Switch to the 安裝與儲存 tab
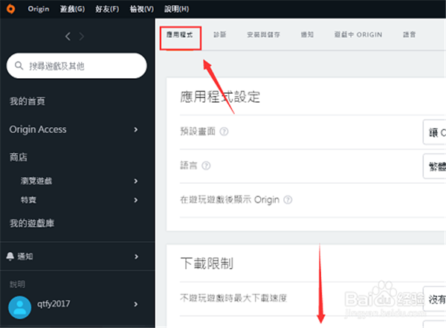 pyautogui.click(x=263, y=35)
